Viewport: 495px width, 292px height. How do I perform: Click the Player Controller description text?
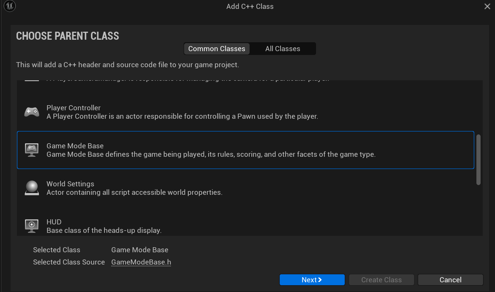[x=182, y=116]
